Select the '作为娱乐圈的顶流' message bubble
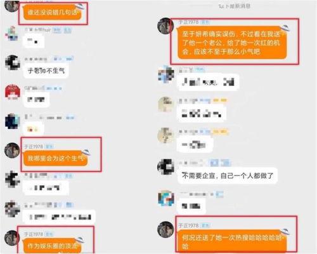This screenshot has width=317, height=254. pos(52,246)
